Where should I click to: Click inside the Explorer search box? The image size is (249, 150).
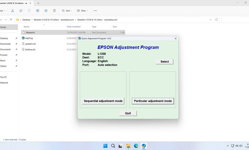235,20
